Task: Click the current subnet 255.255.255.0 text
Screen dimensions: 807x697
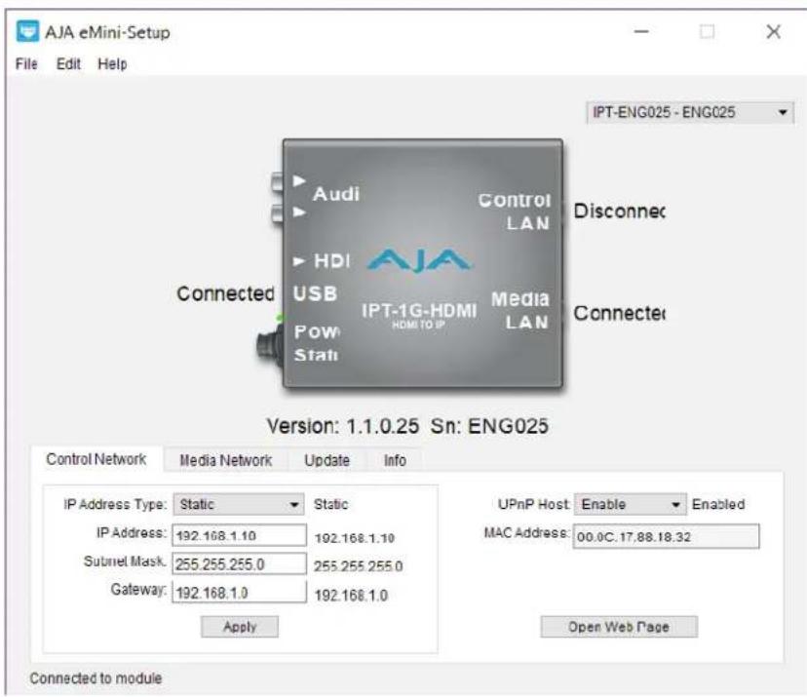Action: pyautogui.click(x=359, y=566)
